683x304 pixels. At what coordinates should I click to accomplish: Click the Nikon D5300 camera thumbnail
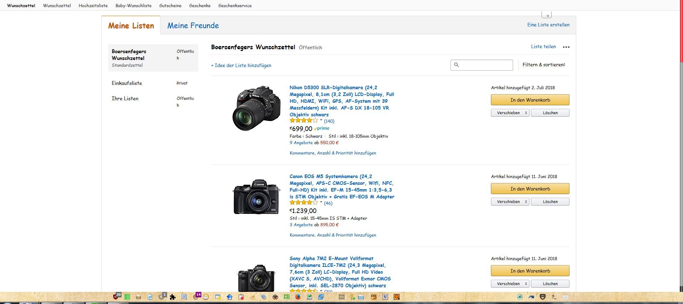coord(257,108)
